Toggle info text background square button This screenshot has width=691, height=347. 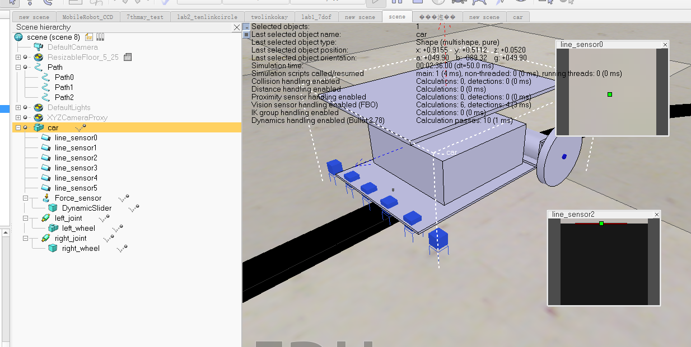(246, 35)
